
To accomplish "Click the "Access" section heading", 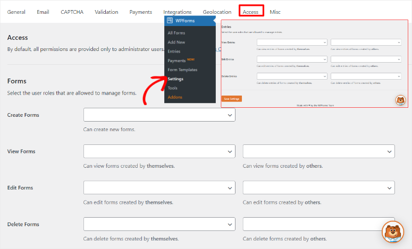I will point(18,38).
